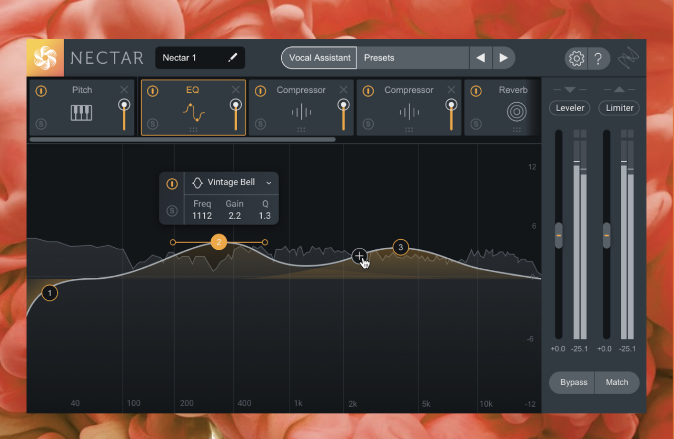Click the Limiter button
Screen dimensions: 674x439
[x=619, y=108]
